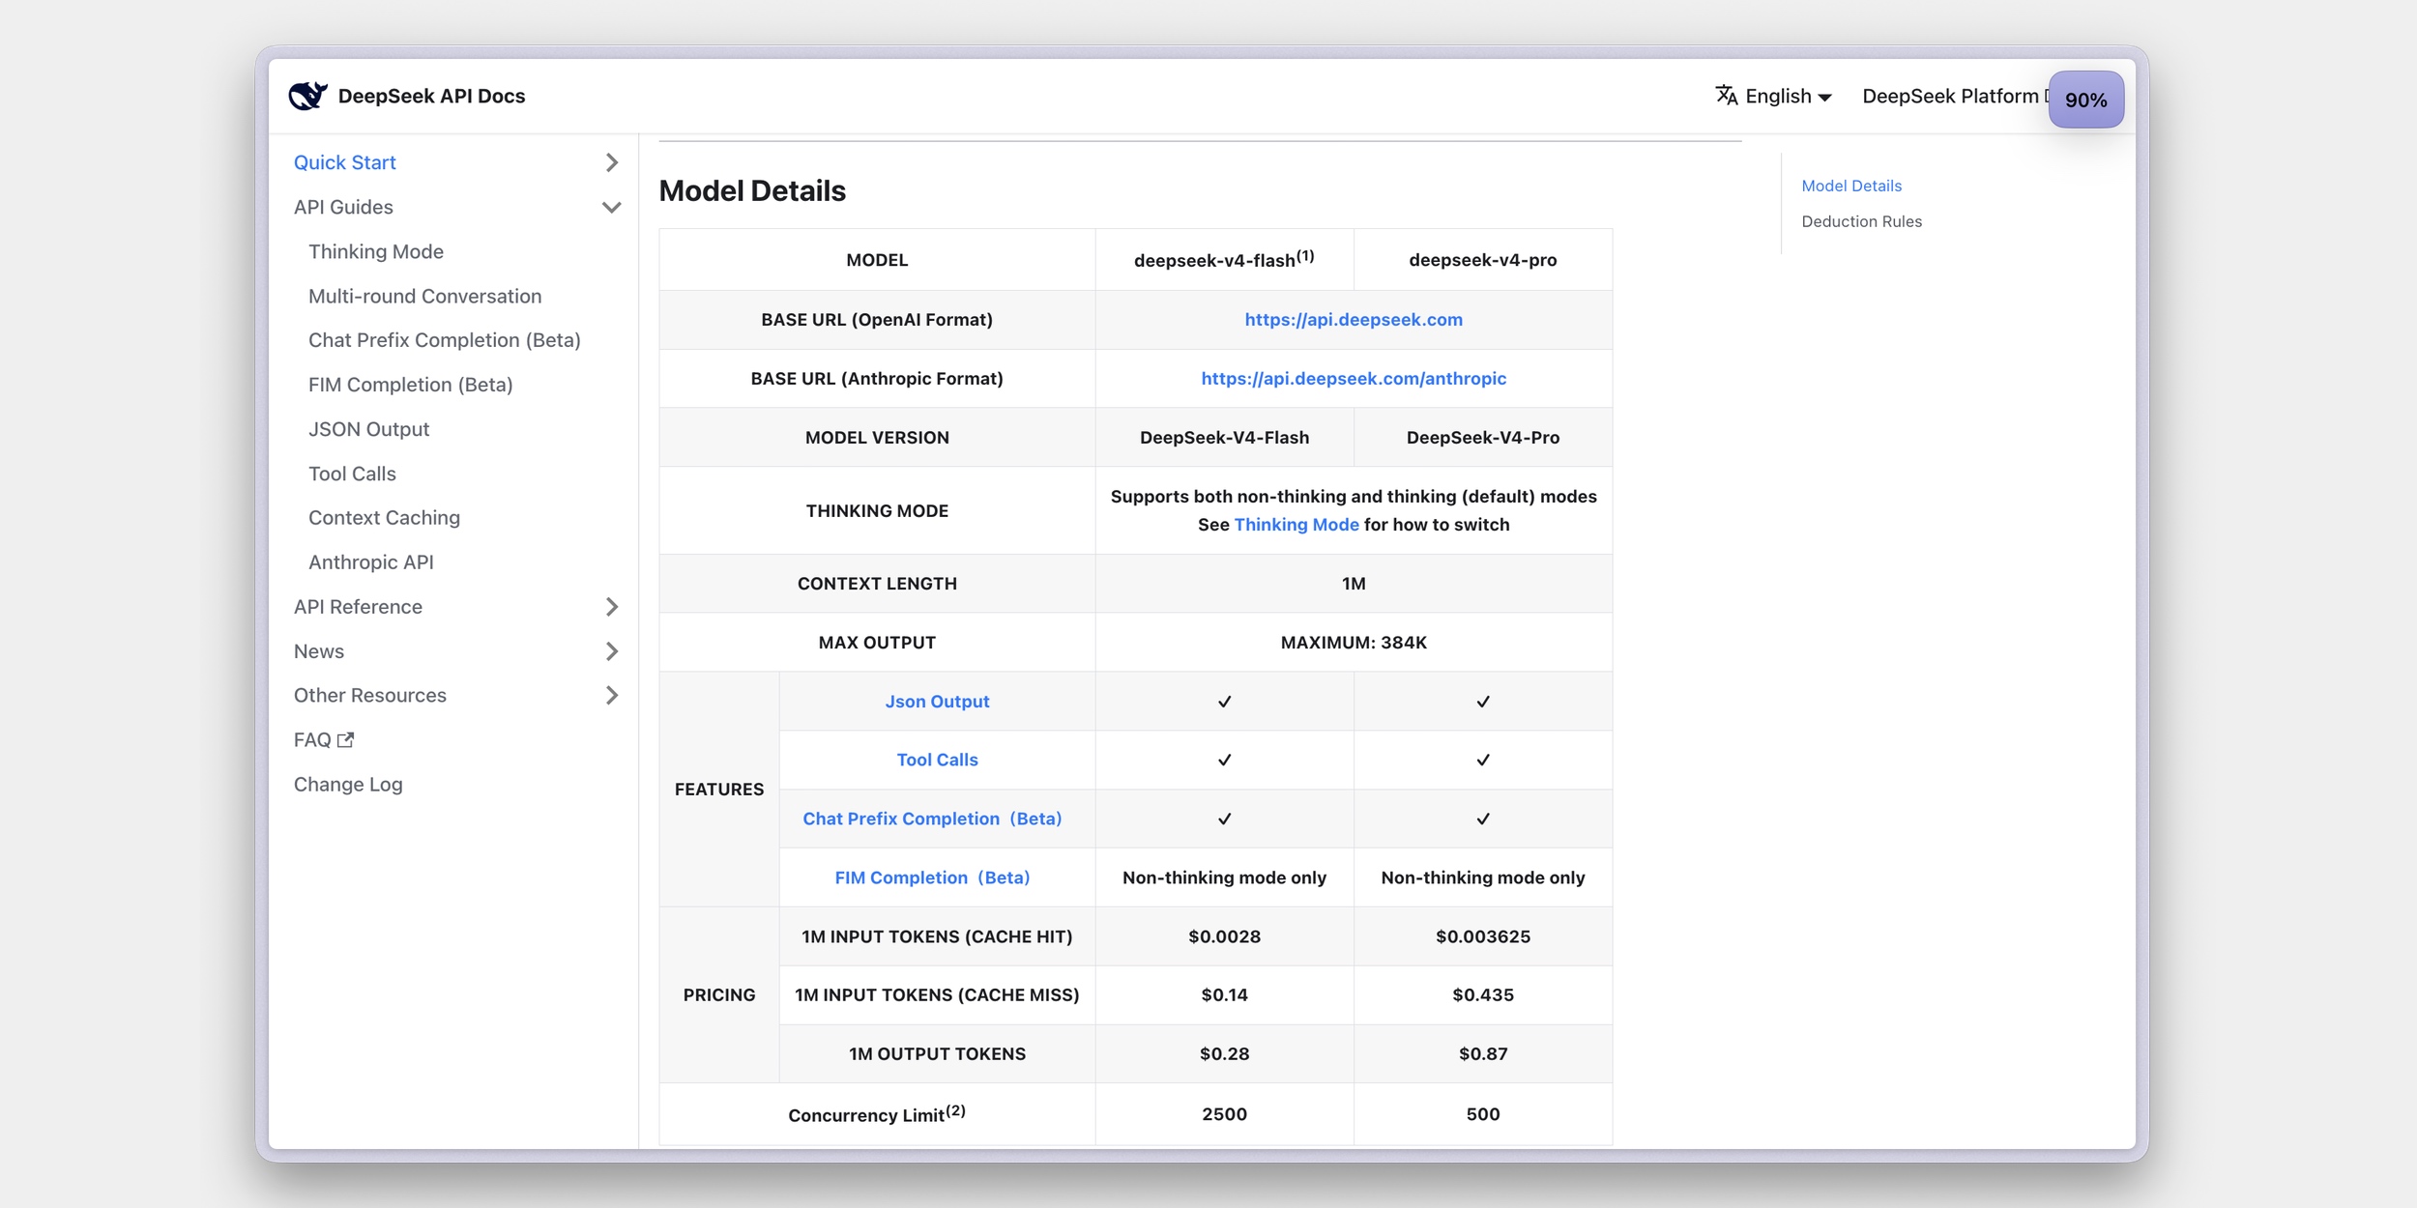Click the 90% badge overlay

(x=2085, y=100)
